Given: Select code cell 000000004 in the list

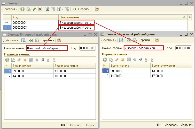Looking at the screenshot, I should pos(35,22).
